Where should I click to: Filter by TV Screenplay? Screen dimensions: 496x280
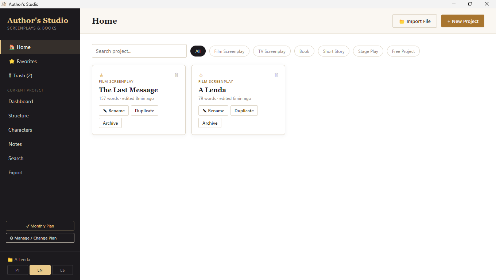coord(272,51)
